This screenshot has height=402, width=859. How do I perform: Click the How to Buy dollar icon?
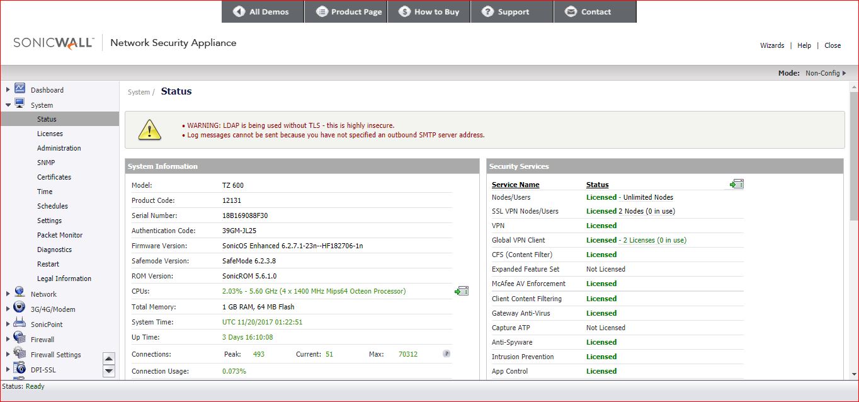coord(405,11)
